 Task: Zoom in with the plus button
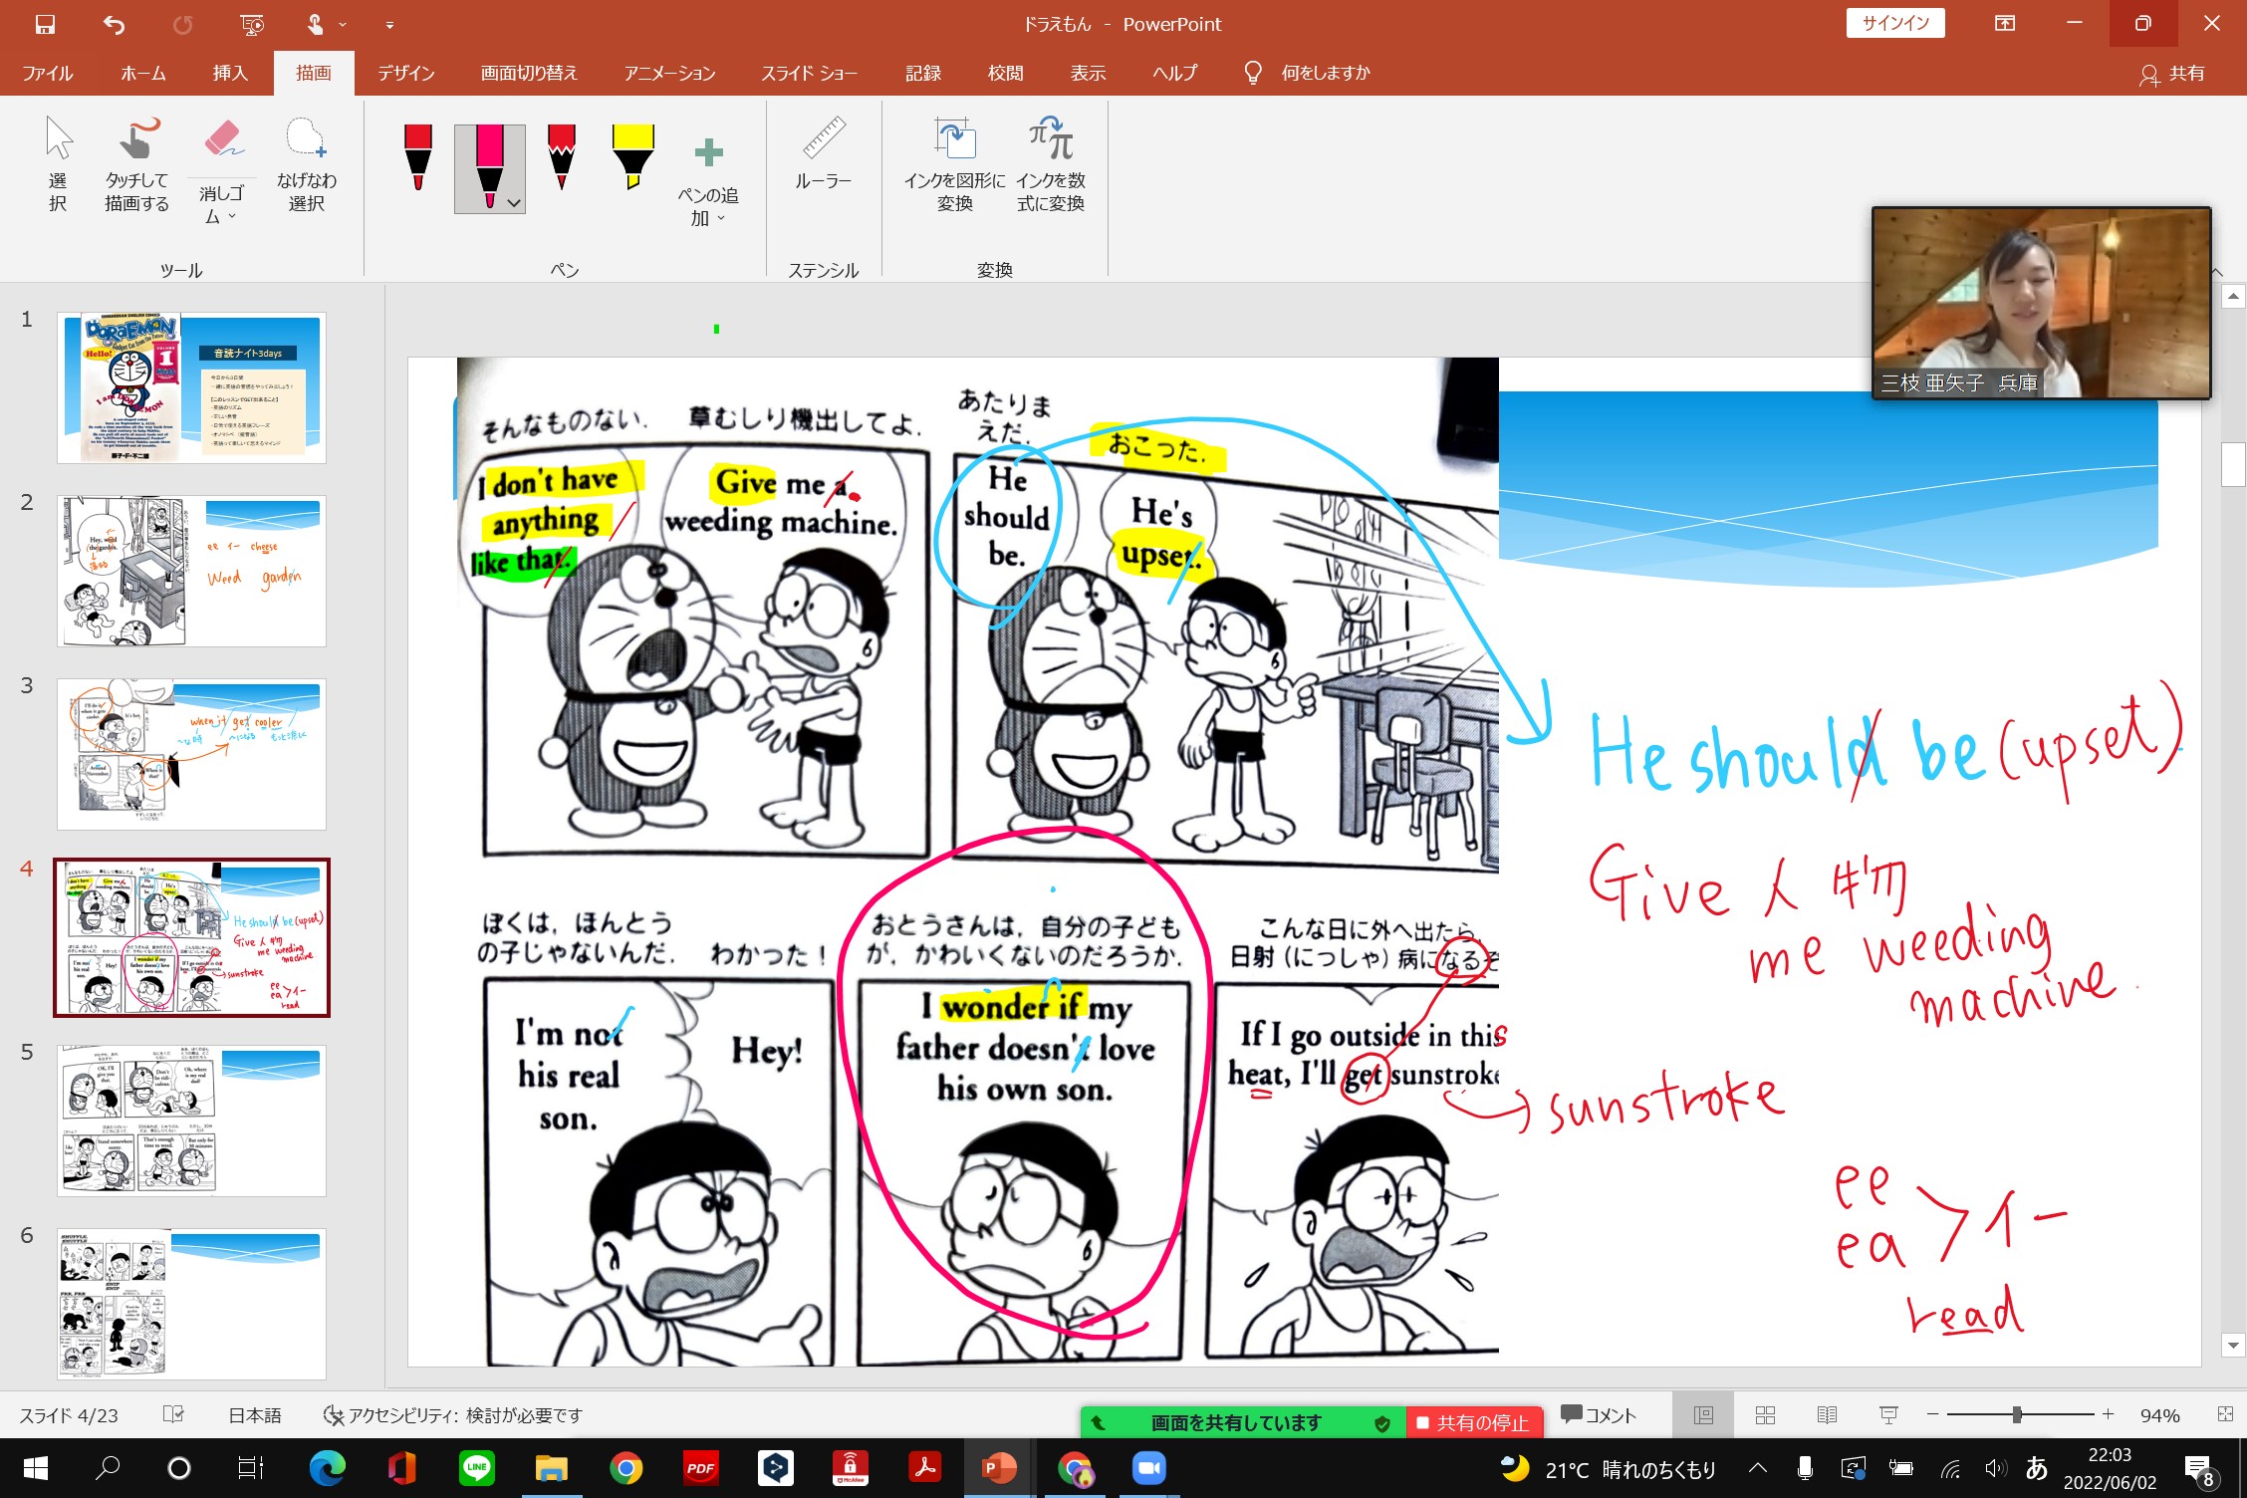pyautogui.click(x=2108, y=1415)
